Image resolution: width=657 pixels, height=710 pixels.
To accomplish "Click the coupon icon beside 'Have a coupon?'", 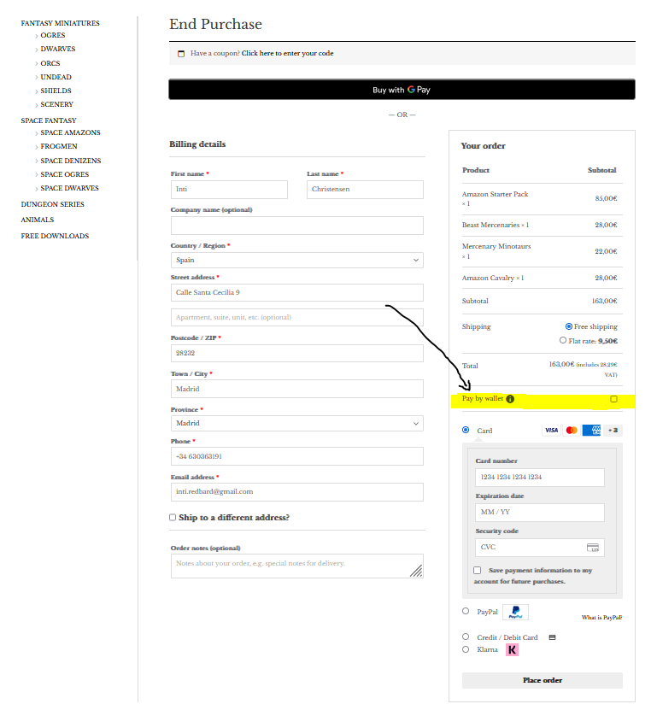I will pyautogui.click(x=180, y=54).
